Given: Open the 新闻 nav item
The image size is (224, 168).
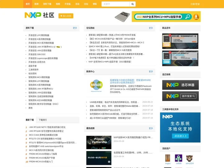Looking at the screenshot, I should pos(36,4).
